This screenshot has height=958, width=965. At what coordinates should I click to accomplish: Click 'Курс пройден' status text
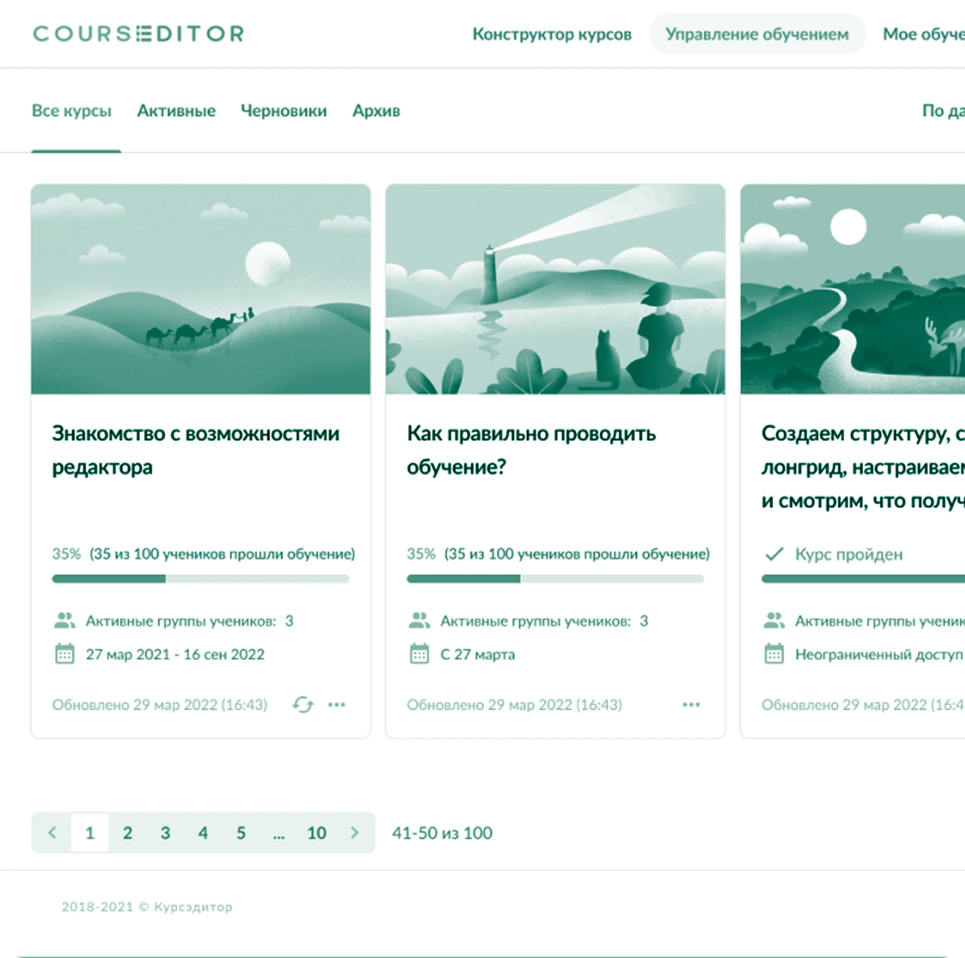849,554
